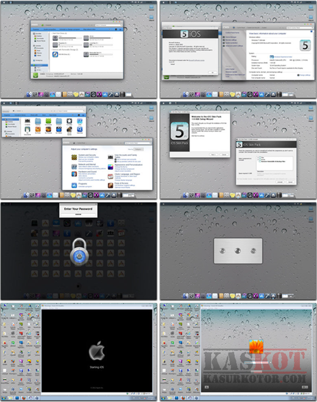317x402 pixels.
Task: Select Homegroup in the Computer window sidebar
Action: 39,60
